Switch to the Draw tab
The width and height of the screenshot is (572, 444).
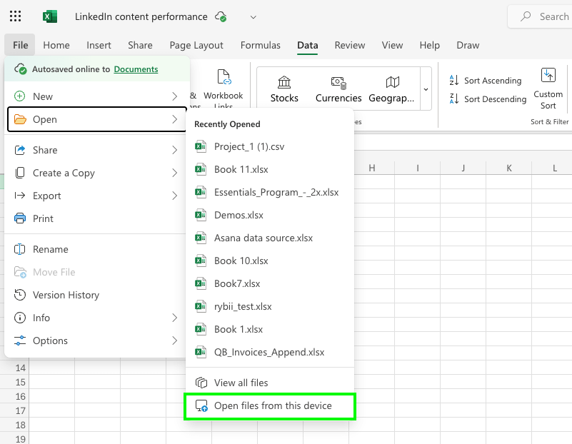(x=468, y=45)
